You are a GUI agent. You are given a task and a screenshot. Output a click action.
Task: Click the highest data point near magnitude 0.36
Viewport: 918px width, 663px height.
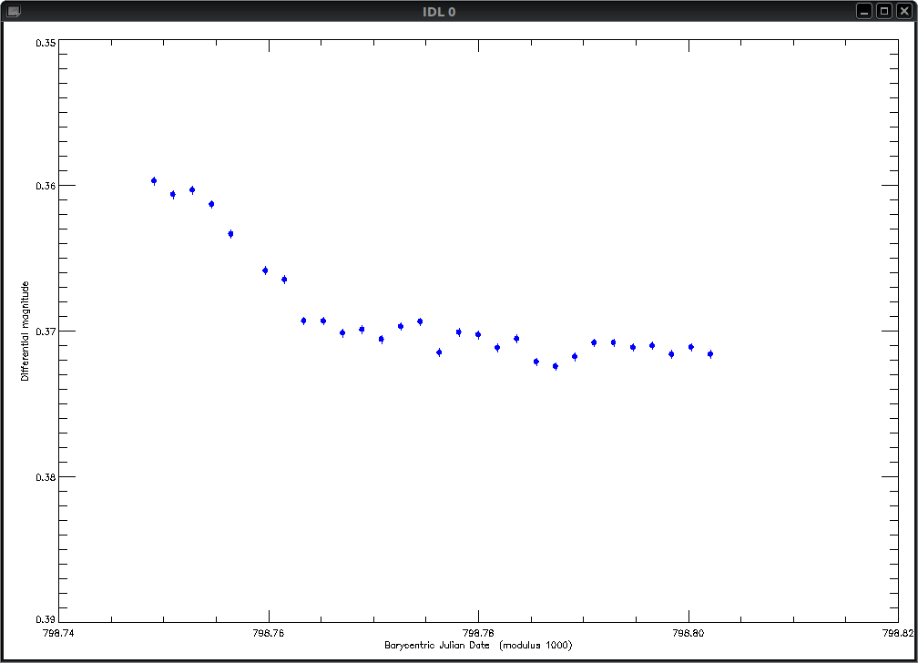click(x=154, y=181)
